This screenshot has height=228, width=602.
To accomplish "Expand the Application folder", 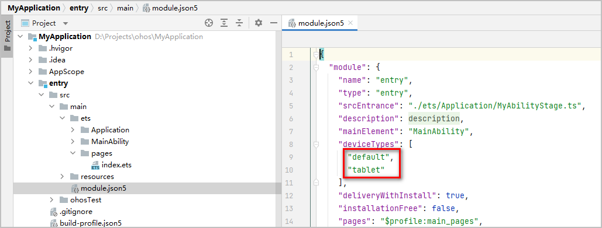I will pyautogui.click(x=73, y=130).
